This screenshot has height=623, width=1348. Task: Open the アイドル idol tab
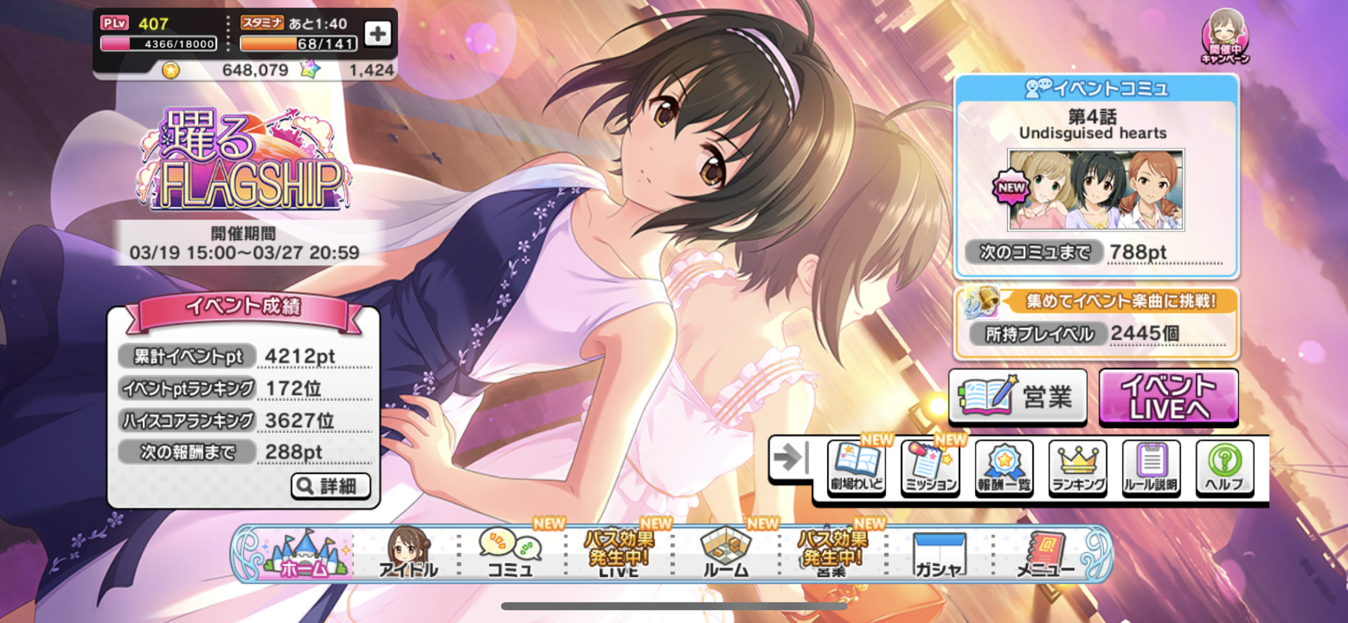pyautogui.click(x=408, y=554)
